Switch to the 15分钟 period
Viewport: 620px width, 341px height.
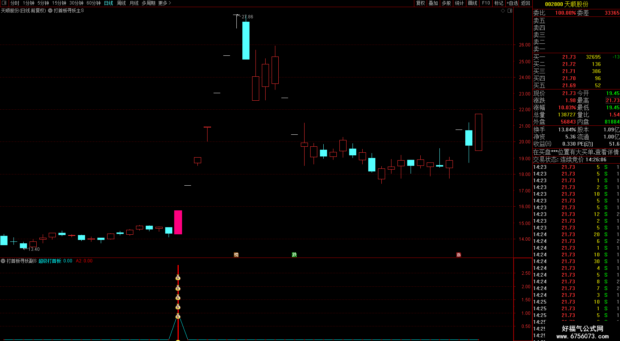pyautogui.click(x=59, y=3)
